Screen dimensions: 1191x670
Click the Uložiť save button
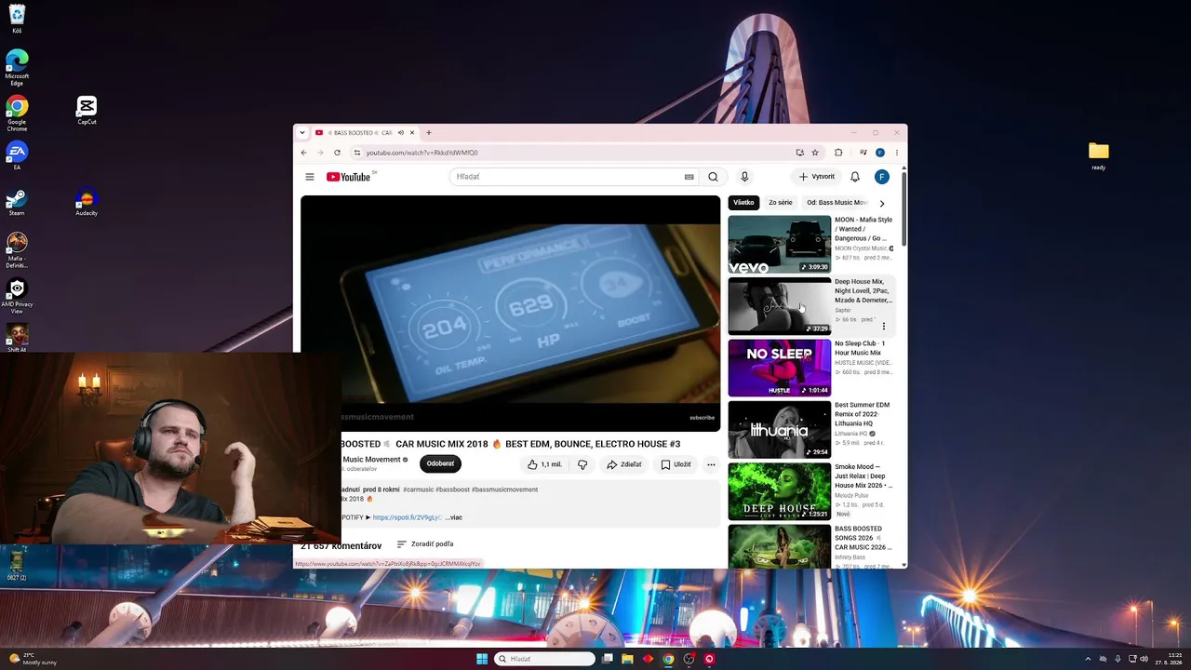click(x=676, y=464)
